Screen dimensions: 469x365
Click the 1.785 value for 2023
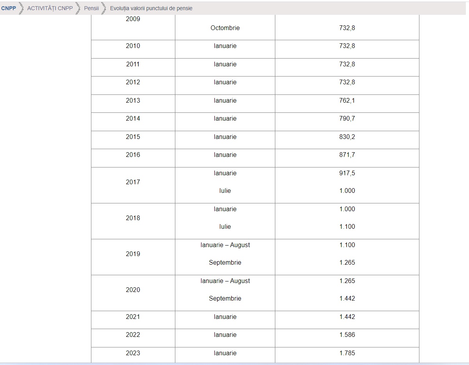click(x=347, y=353)
